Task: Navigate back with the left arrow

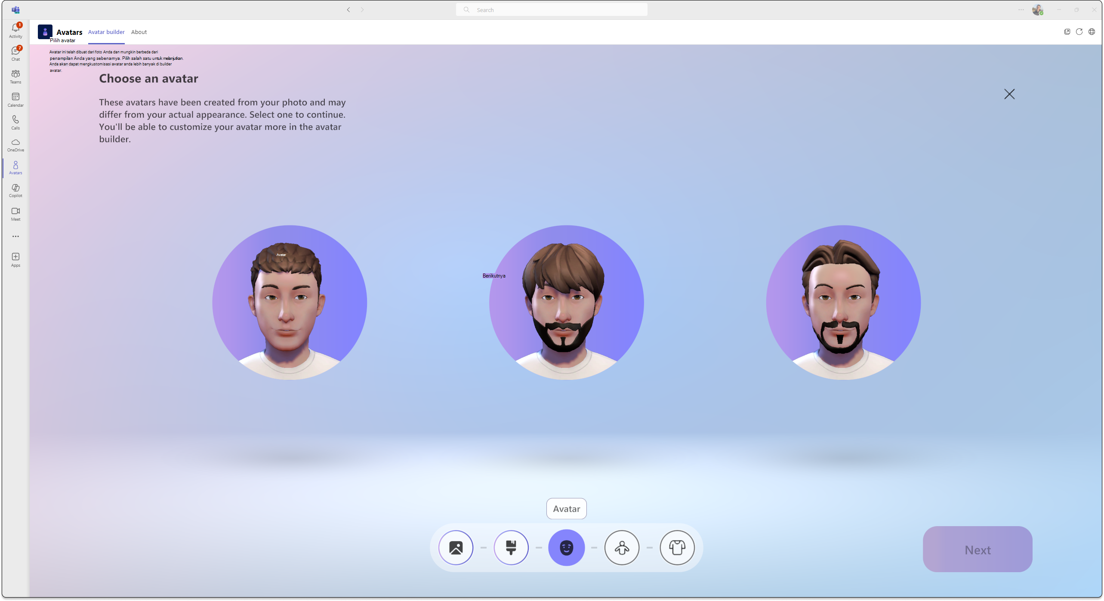Action: [x=348, y=9]
